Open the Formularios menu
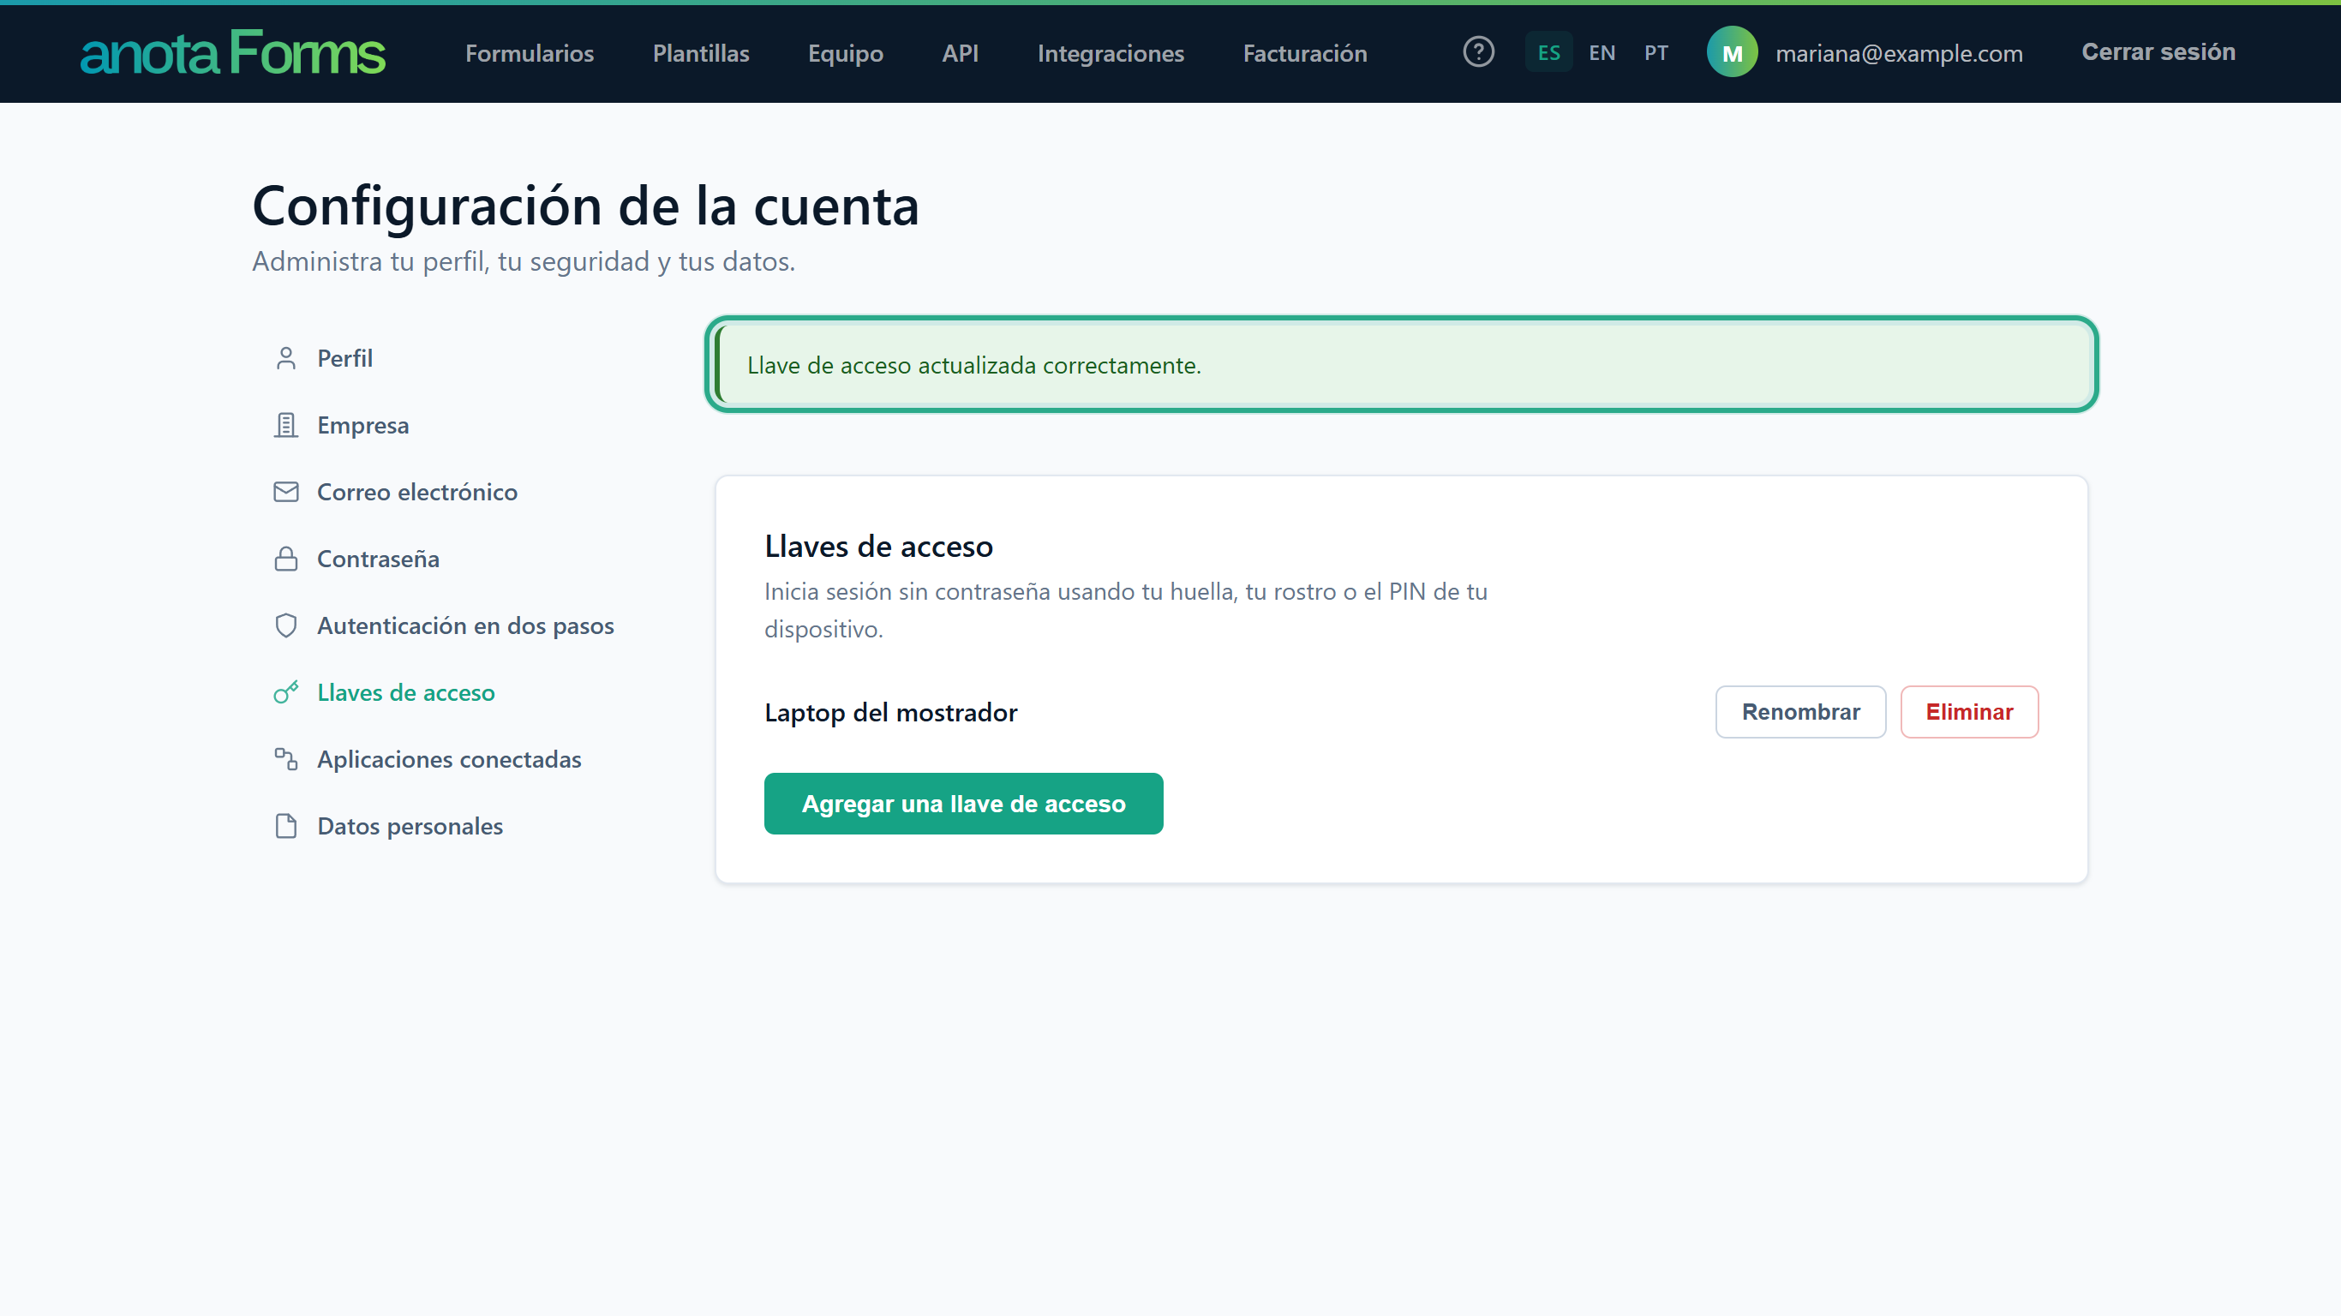Screen dimensions: 2341x1316 pos(530,53)
